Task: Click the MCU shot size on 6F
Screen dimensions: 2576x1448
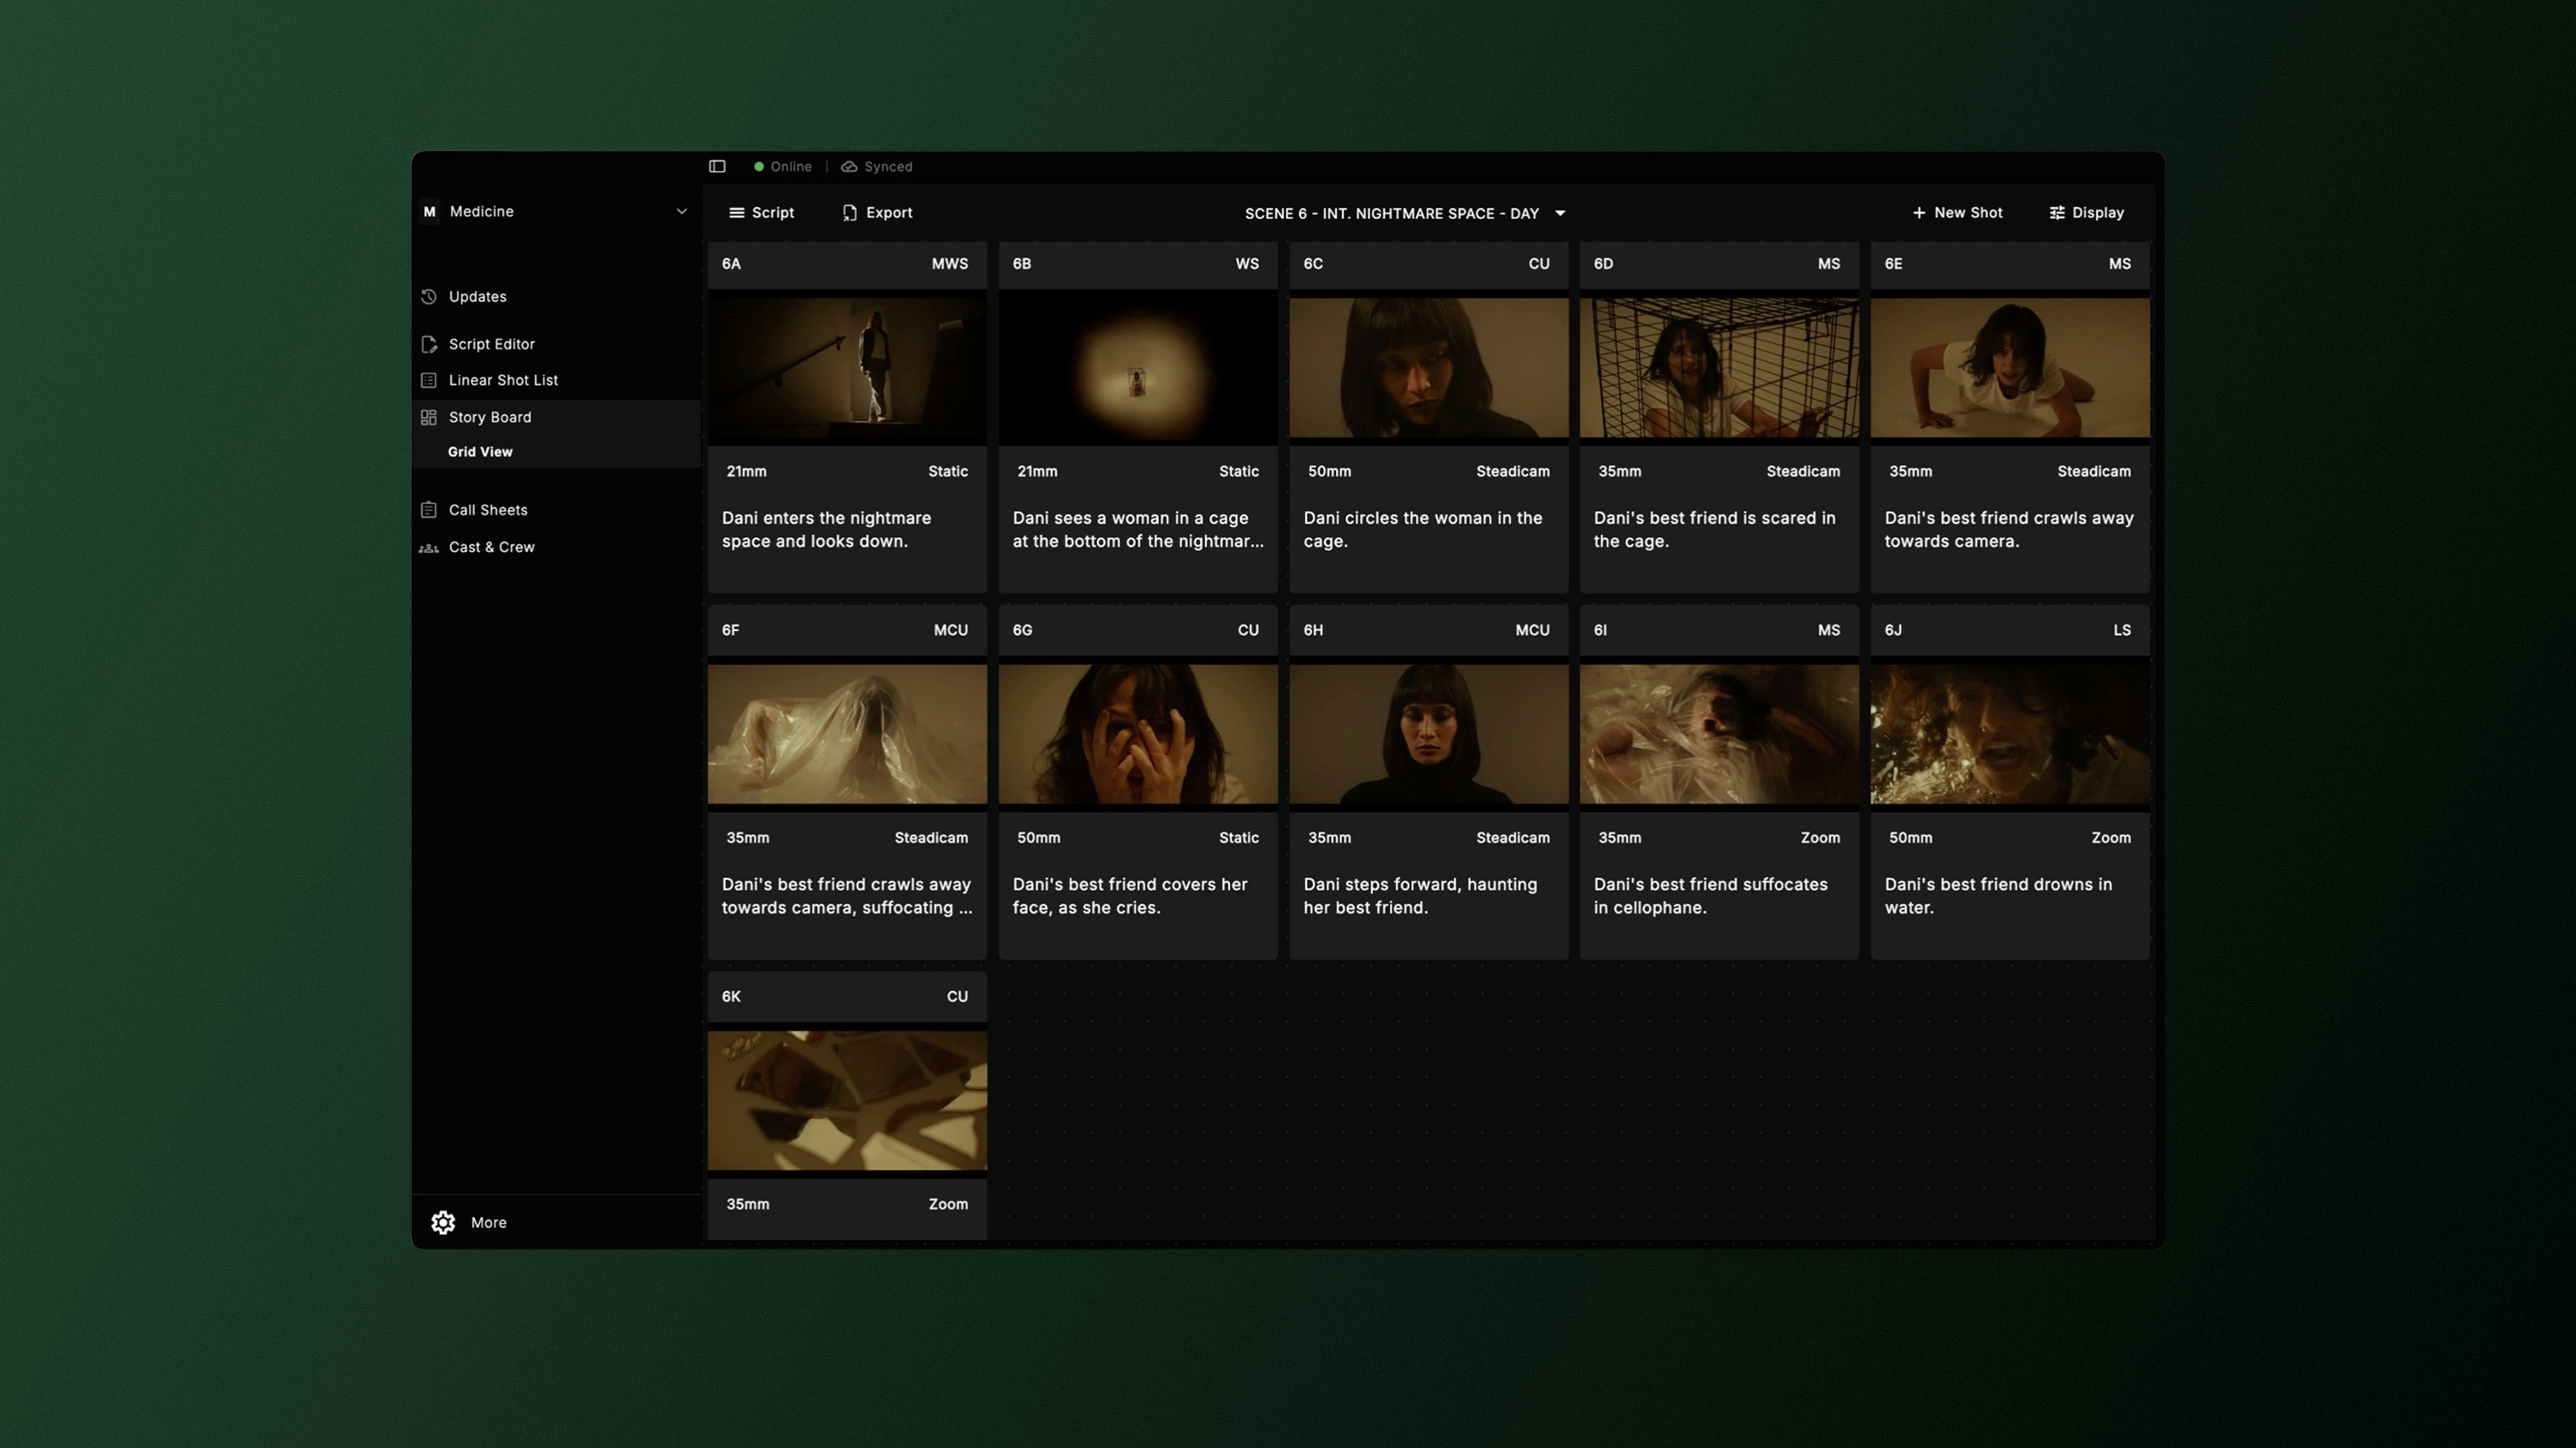Action: [951, 631]
